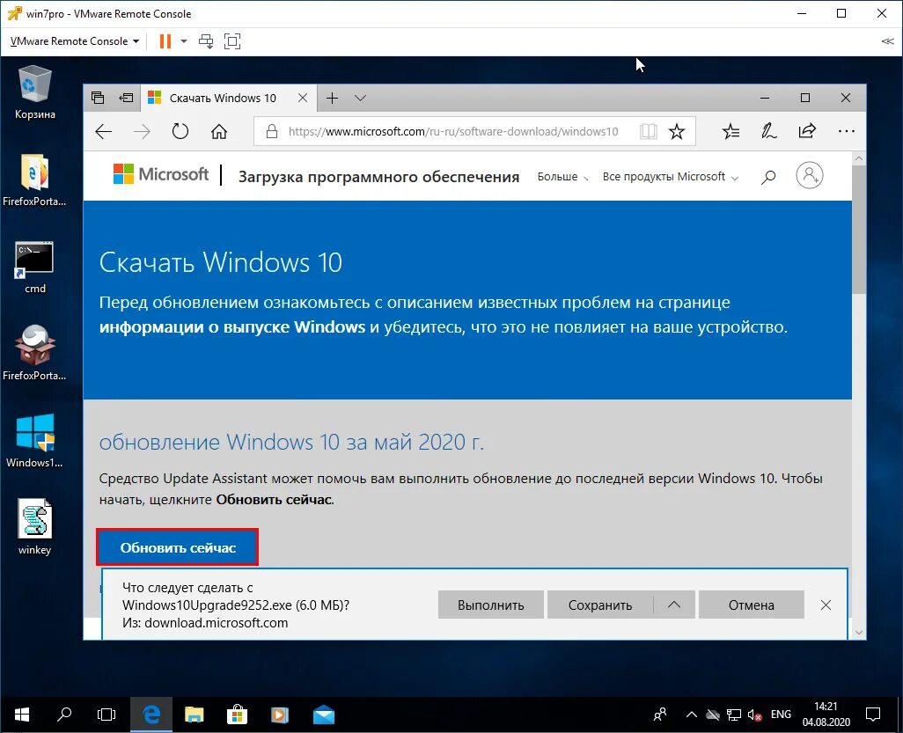Image resolution: width=903 pixels, height=733 pixels.
Task: Click Сохранить in the download bar
Action: 600,605
